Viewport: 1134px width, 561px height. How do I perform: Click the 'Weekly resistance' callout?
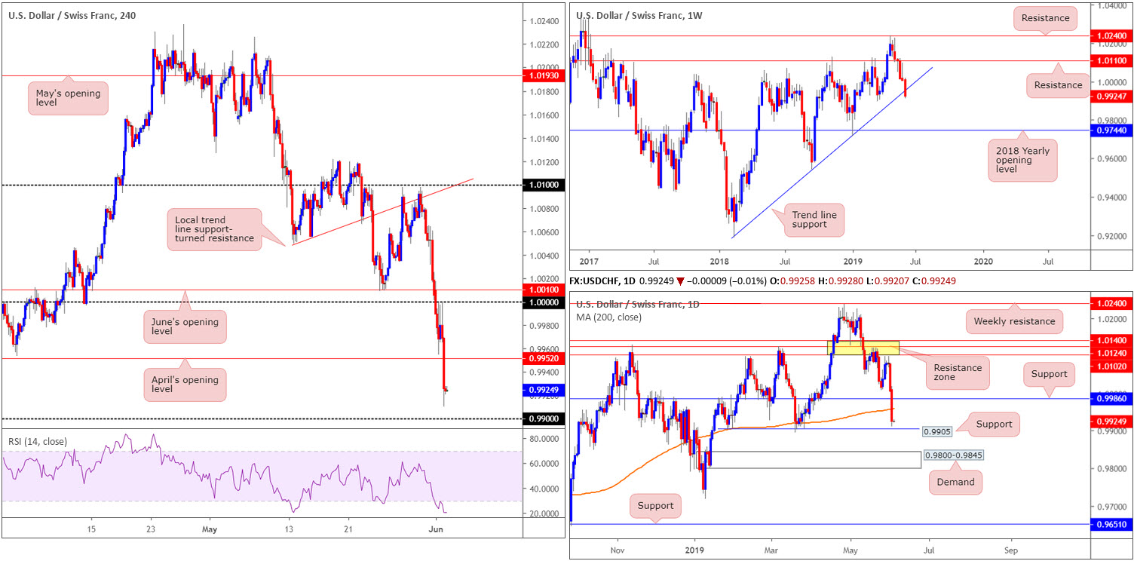1015,322
